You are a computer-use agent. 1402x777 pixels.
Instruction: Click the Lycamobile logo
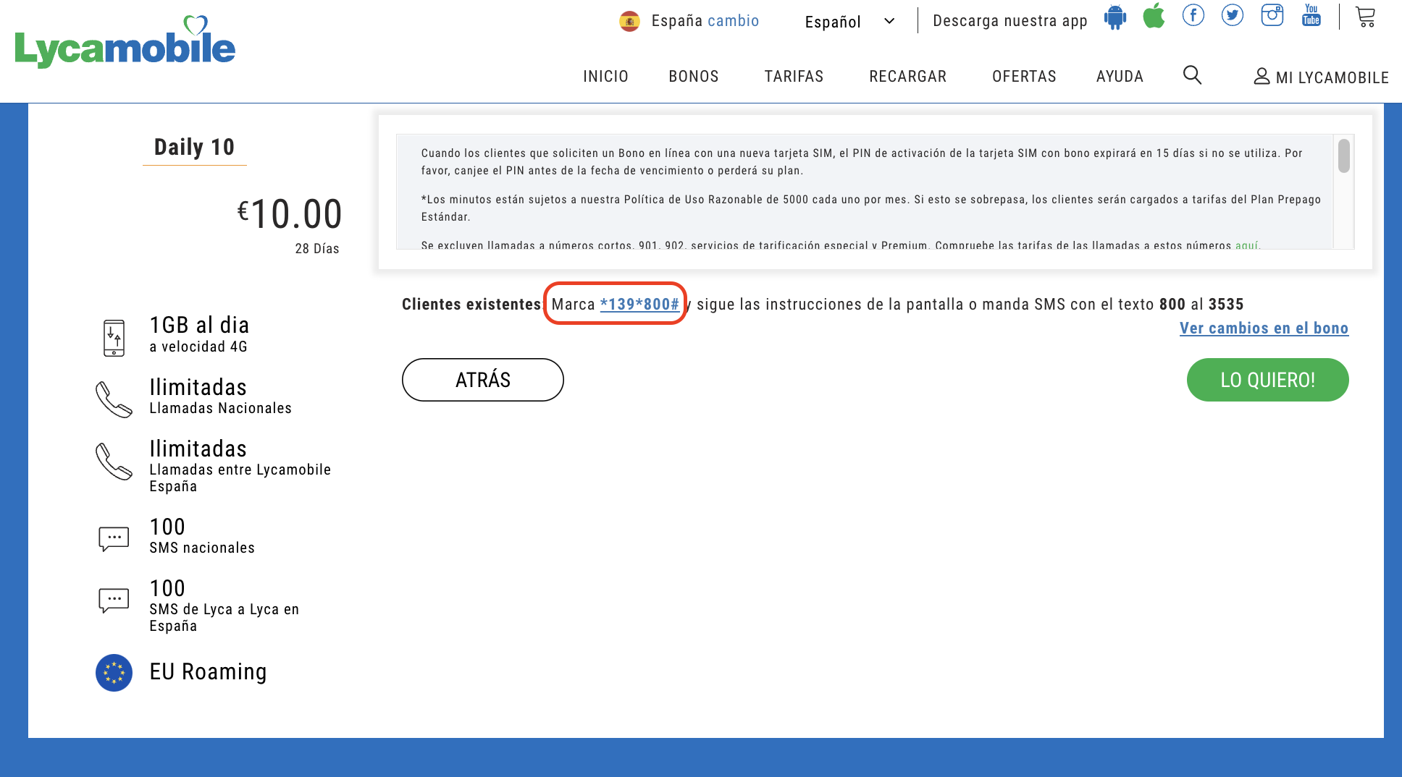(x=125, y=42)
